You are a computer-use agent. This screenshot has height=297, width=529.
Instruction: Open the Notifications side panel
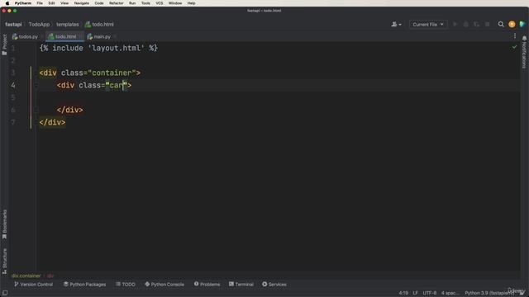pyautogui.click(x=524, y=52)
